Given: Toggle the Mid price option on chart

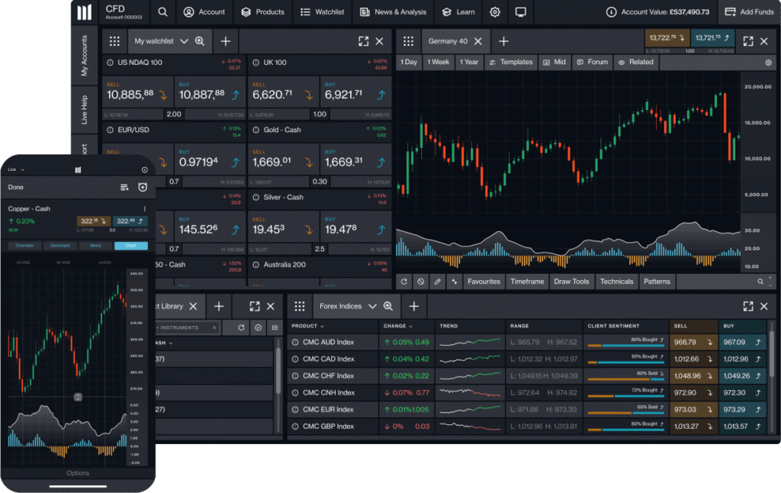Looking at the screenshot, I should click(x=554, y=63).
